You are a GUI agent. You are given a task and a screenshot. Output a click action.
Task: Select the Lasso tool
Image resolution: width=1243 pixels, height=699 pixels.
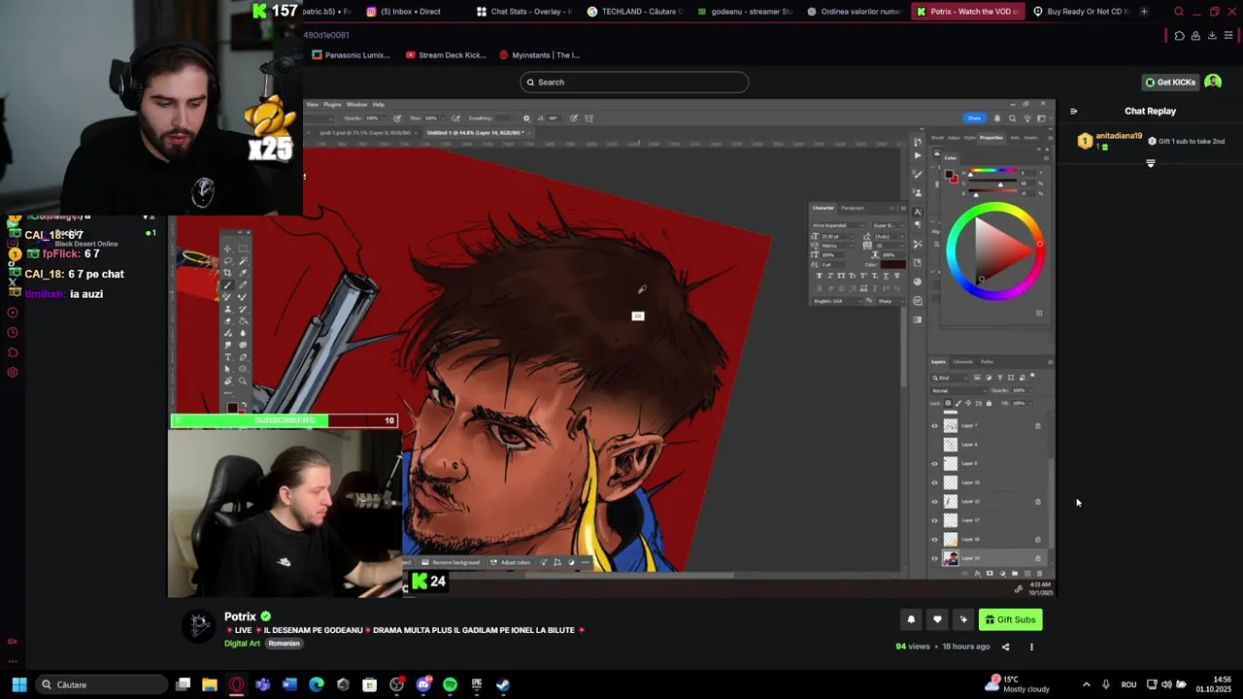point(228,260)
